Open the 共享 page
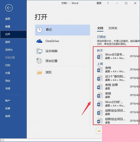 click(x=8, y=73)
